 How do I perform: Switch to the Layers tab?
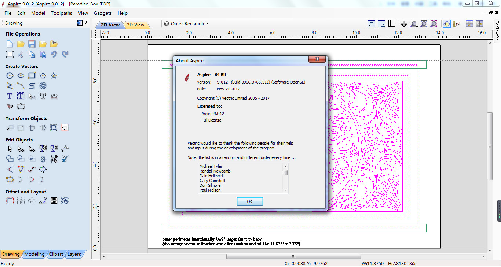click(74, 254)
